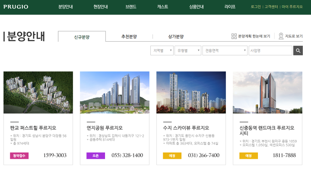The image size is (311, 169).
Task: Click phone number 055) 328-1400
Action: coord(127,155)
